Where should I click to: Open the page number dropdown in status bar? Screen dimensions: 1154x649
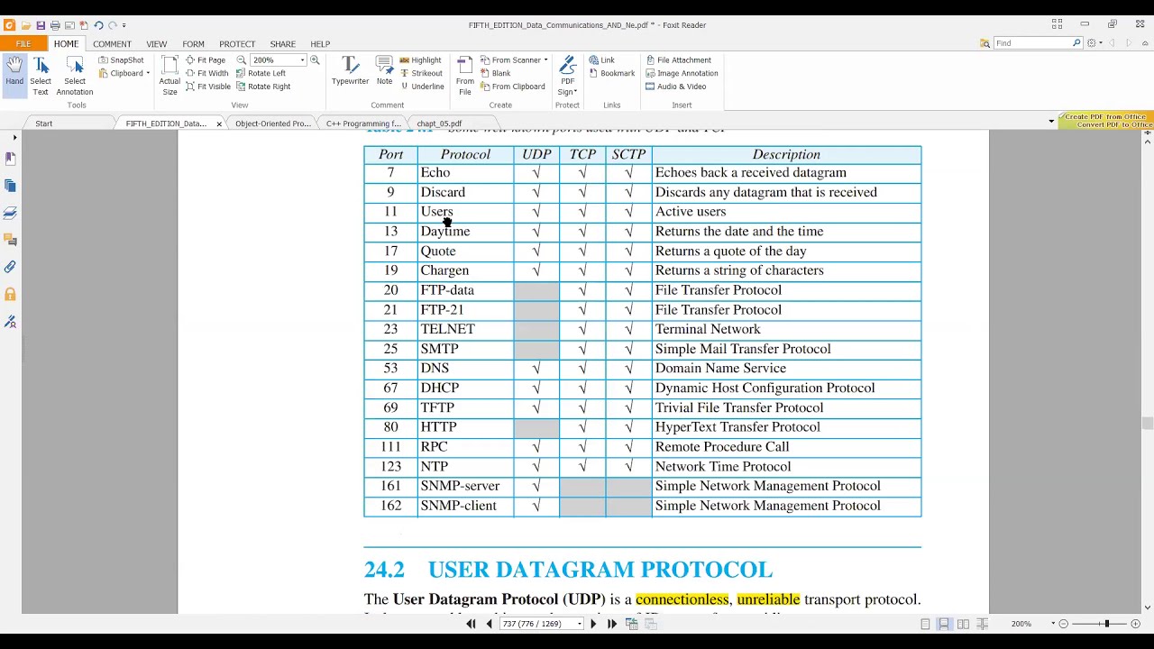(579, 624)
